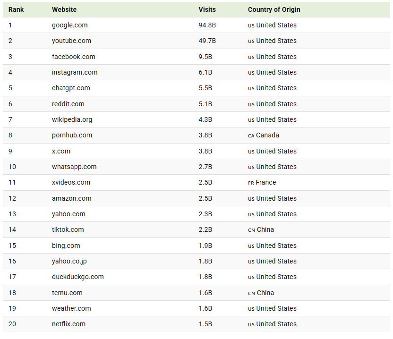The width and height of the screenshot is (393, 339).
Task: Click the US flag code in google.com row
Action: click(251, 25)
